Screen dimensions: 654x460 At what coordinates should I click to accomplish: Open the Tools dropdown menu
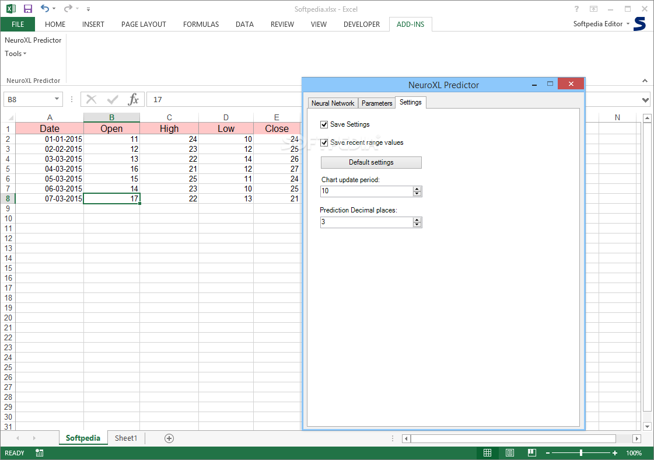point(15,54)
